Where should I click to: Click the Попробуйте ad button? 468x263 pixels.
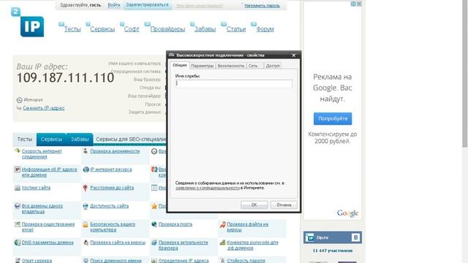[x=333, y=118]
